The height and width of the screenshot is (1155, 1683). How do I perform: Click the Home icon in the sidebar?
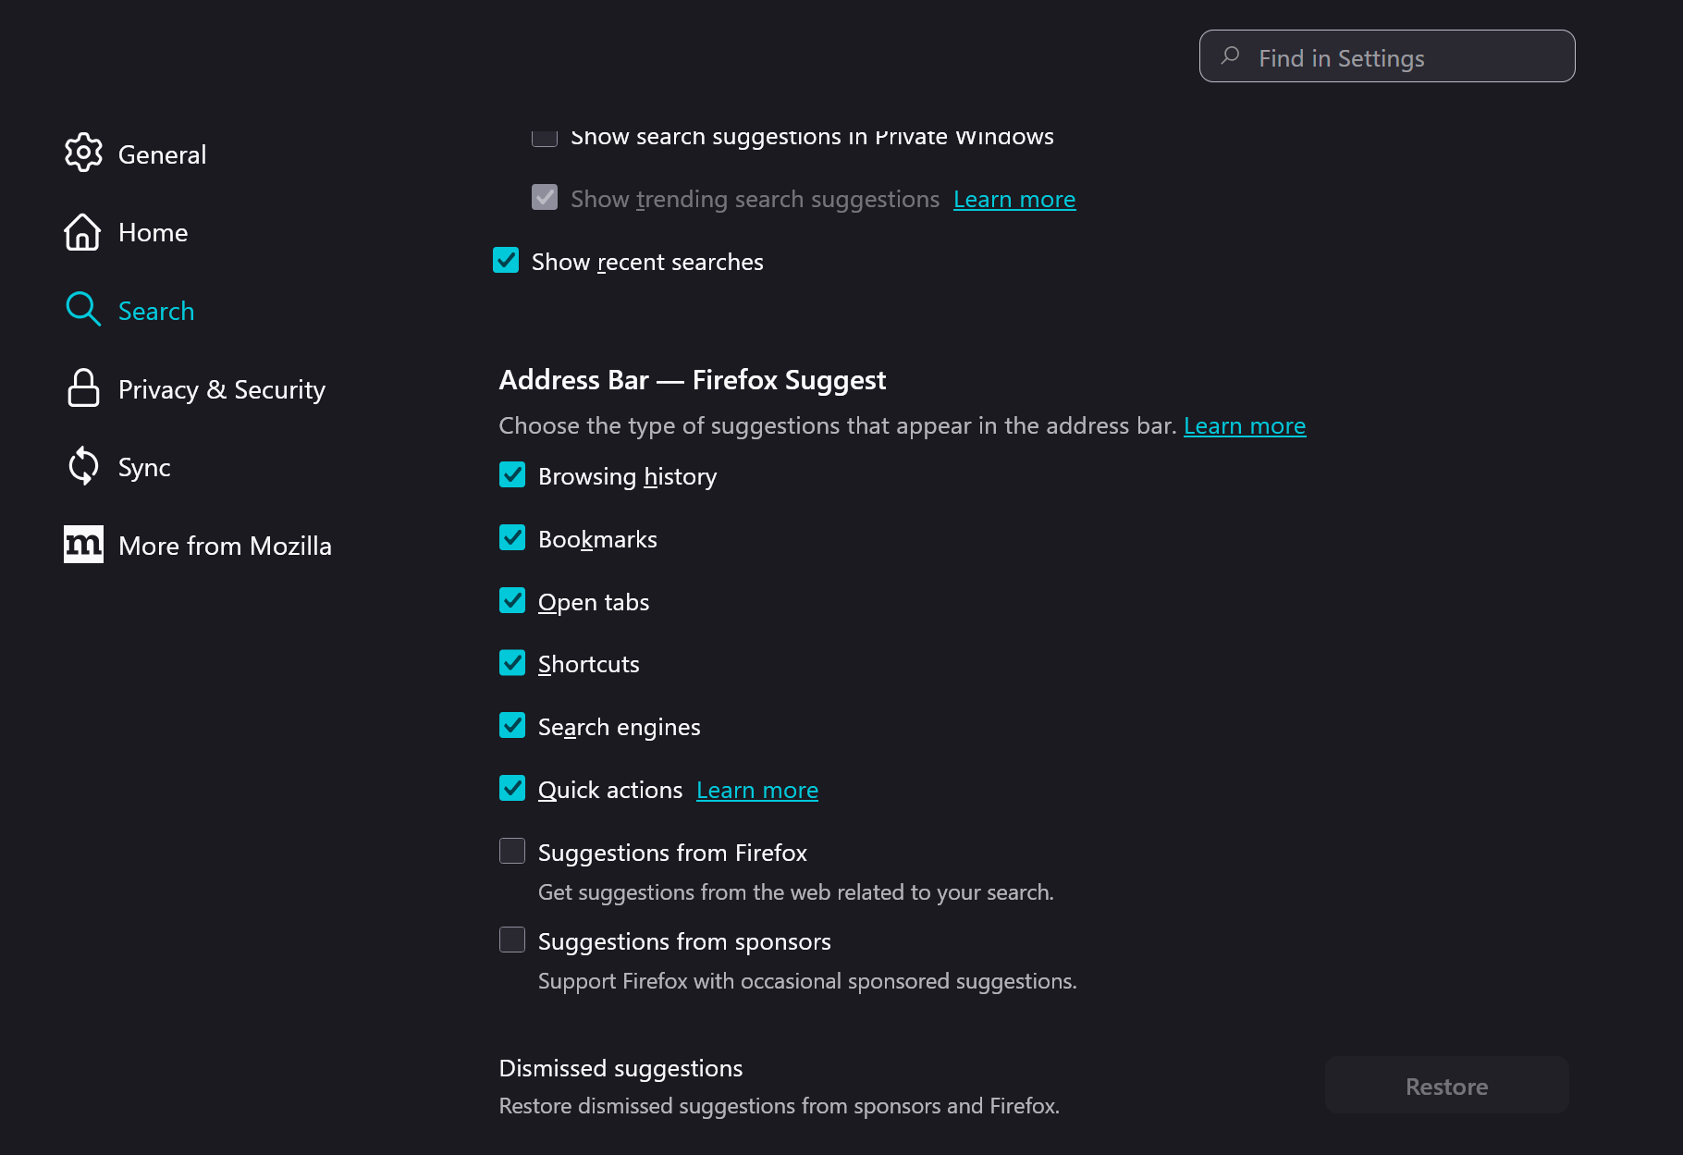pos(83,232)
